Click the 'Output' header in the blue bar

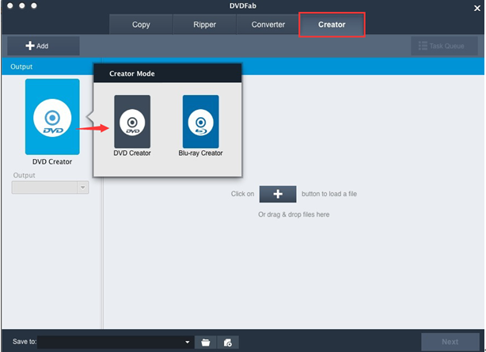tap(21, 66)
